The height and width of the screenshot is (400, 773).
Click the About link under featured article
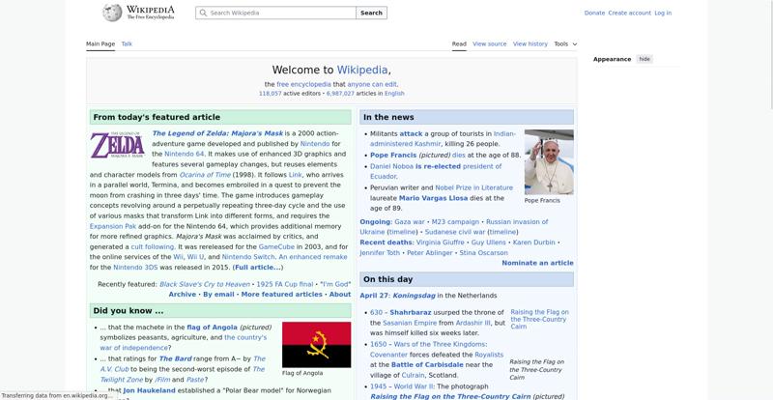(x=340, y=294)
